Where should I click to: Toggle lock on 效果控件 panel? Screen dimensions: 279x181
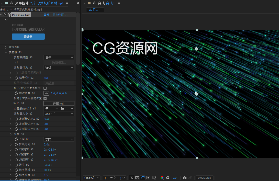[12, 3]
